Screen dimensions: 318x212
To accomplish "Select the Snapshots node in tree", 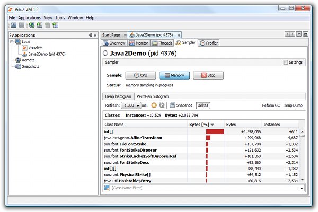I will click(30, 67).
